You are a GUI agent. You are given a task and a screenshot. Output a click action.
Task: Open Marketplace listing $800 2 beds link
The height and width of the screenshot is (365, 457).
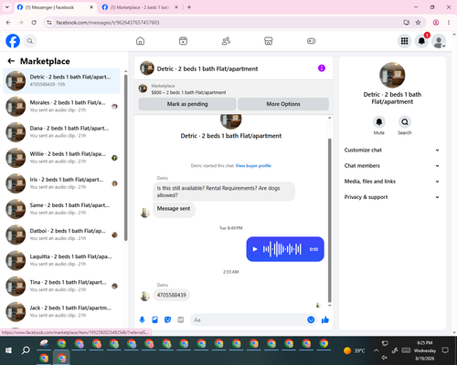click(x=188, y=92)
